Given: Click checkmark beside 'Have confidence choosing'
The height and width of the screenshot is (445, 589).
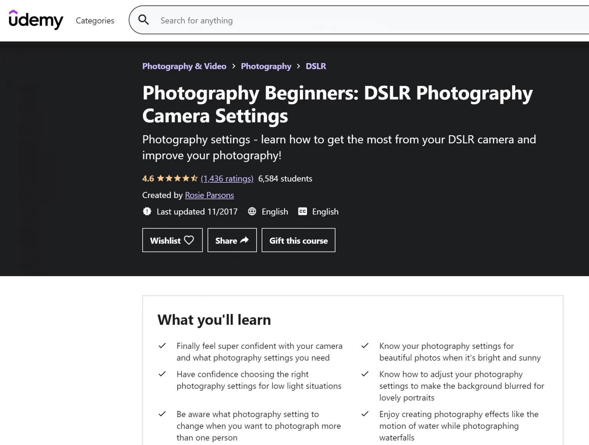Looking at the screenshot, I should (x=162, y=374).
